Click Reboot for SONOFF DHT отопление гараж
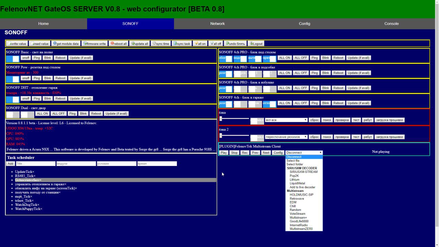This screenshot has width=439, height=247. pos(60,98)
